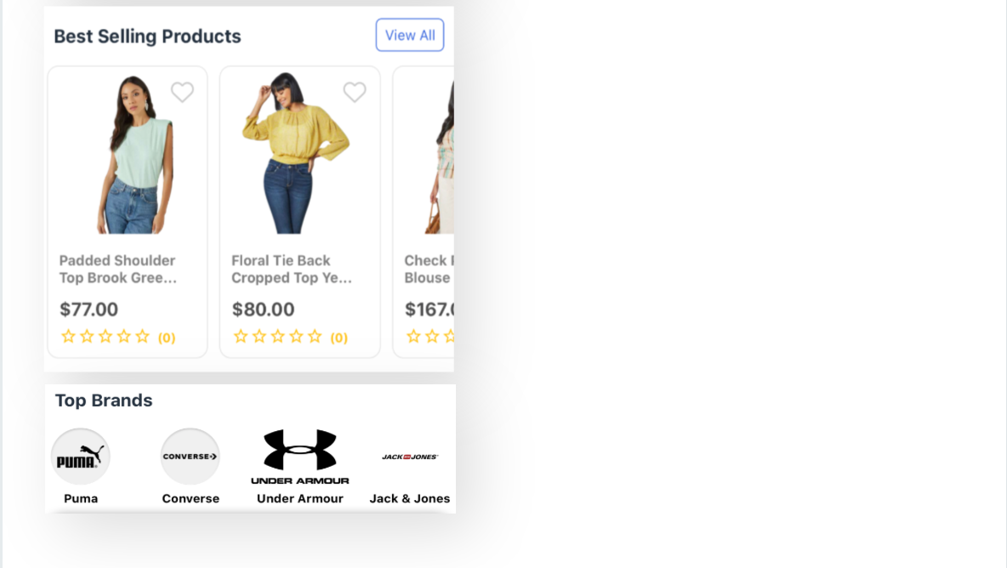1007x568 pixels.
Task: Select the Jack & Jones logo
Action: (x=410, y=457)
